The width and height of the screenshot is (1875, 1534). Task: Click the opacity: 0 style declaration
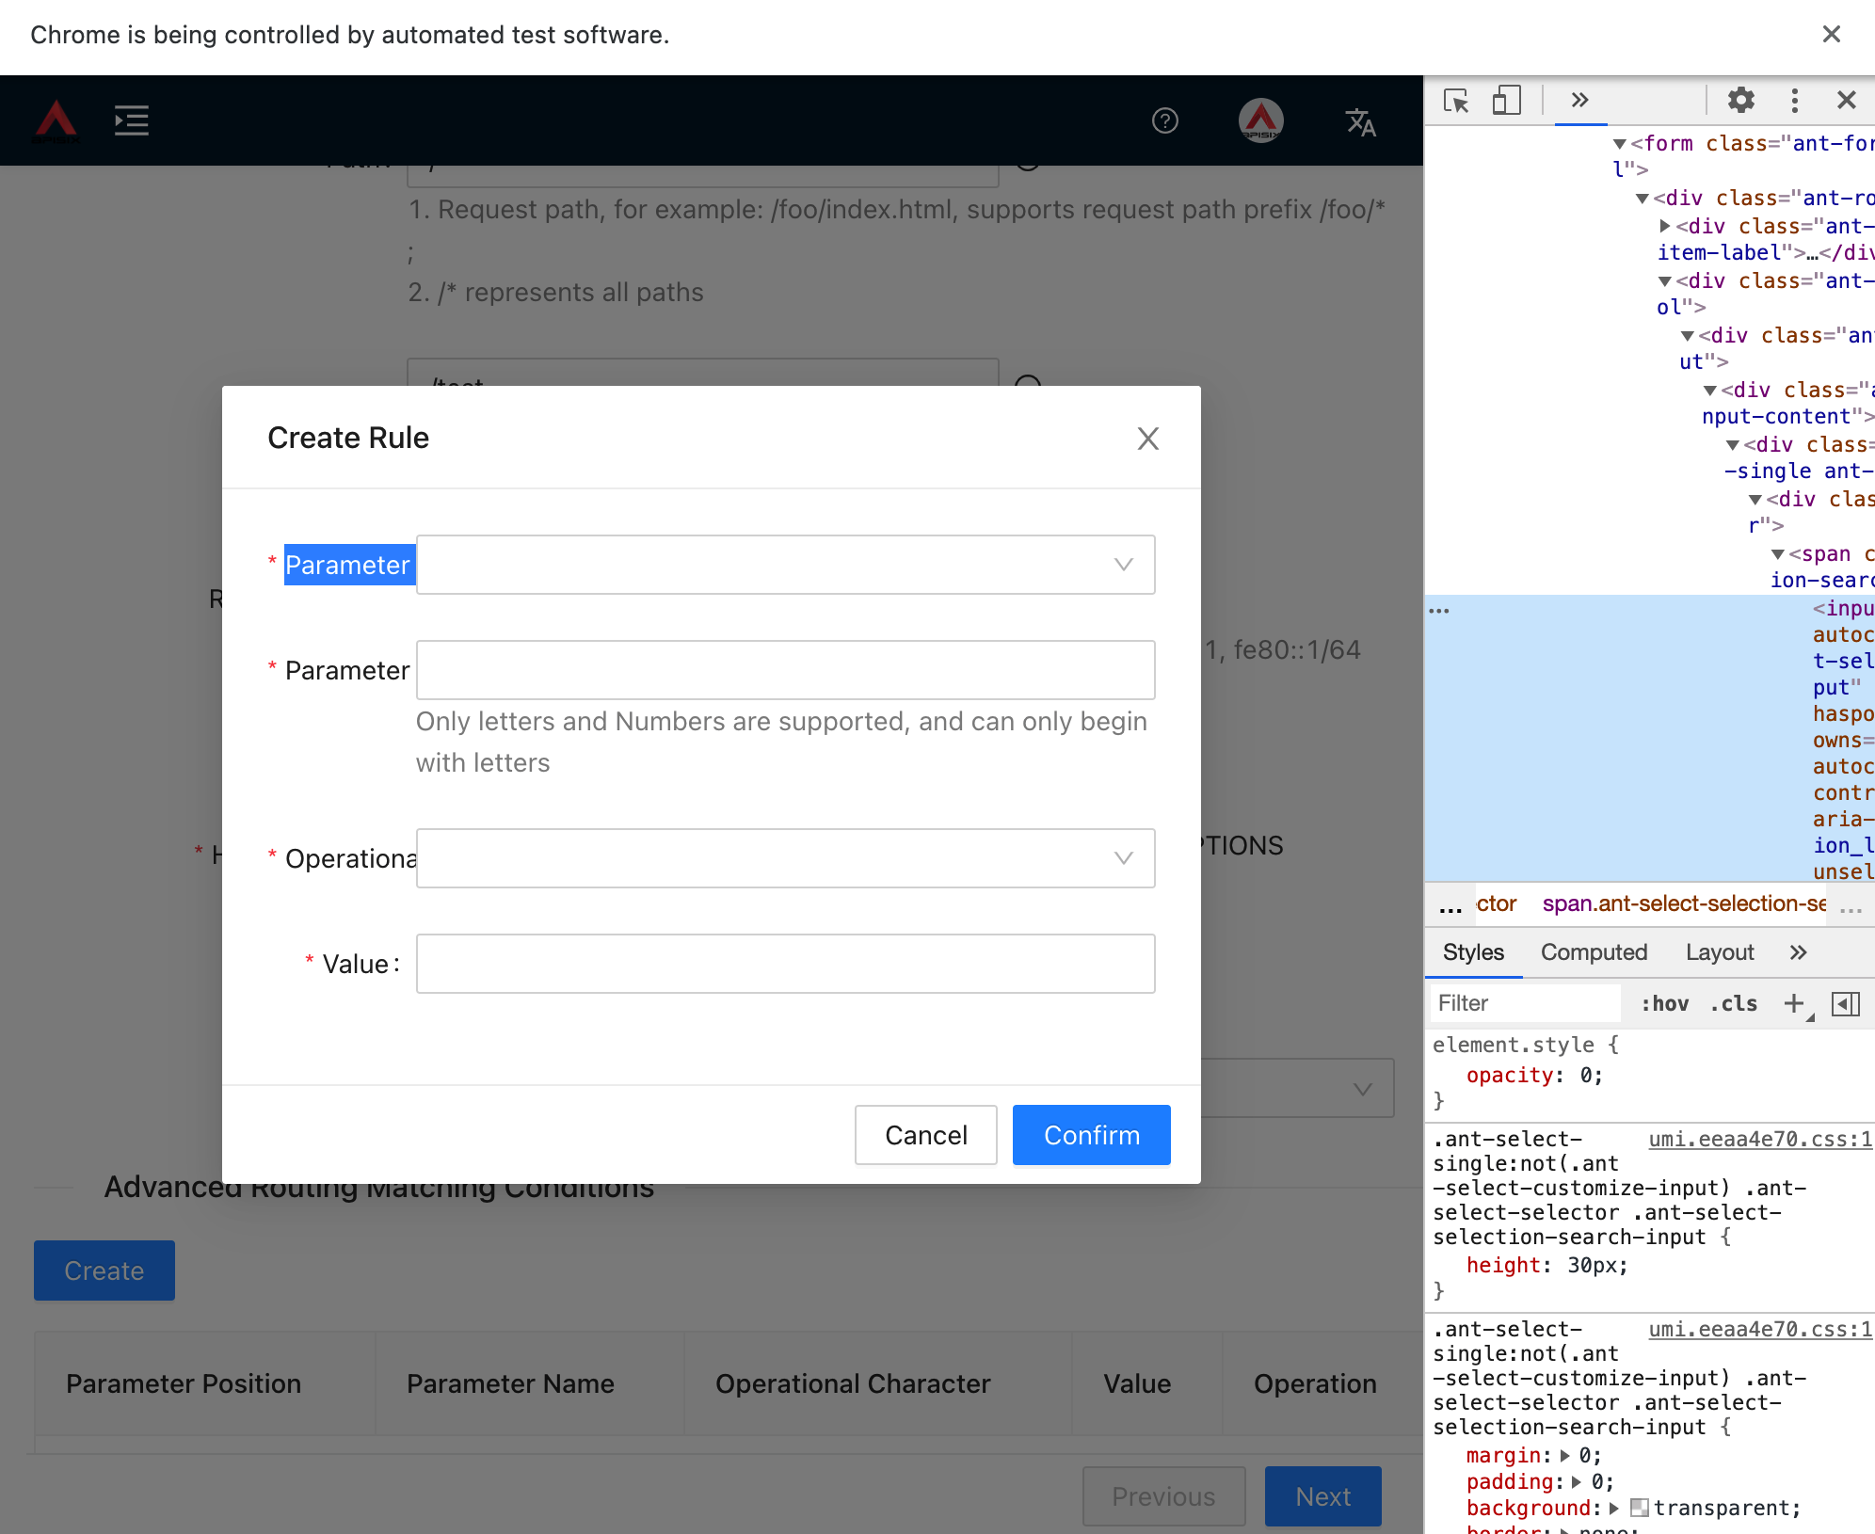tap(1534, 1075)
